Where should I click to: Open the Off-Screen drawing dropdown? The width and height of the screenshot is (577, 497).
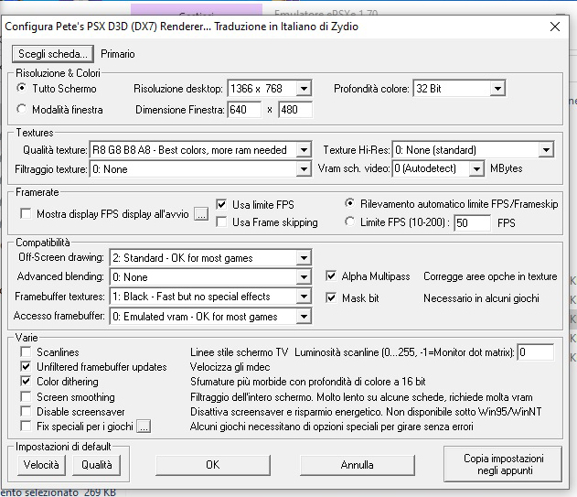pos(210,258)
